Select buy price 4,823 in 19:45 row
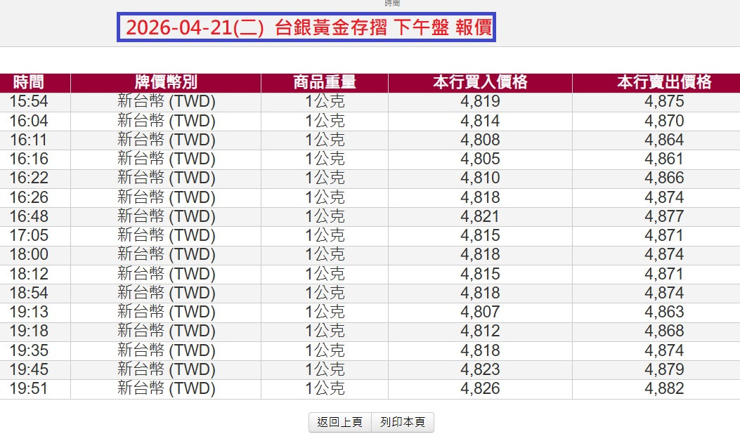The height and width of the screenshot is (441, 740). [481, 369]
